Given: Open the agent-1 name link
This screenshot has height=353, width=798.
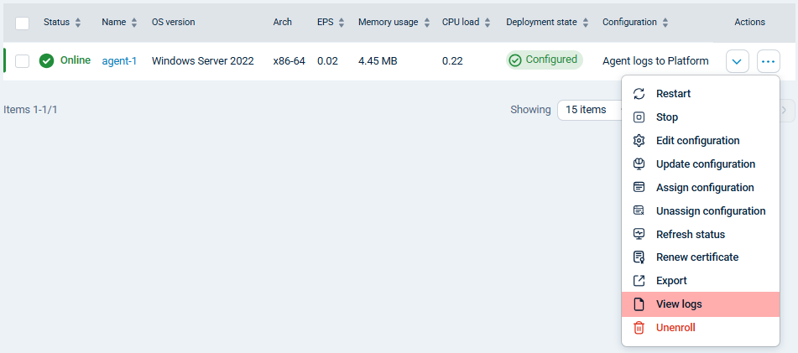Looking at the screenshot, I should [119, 61].
